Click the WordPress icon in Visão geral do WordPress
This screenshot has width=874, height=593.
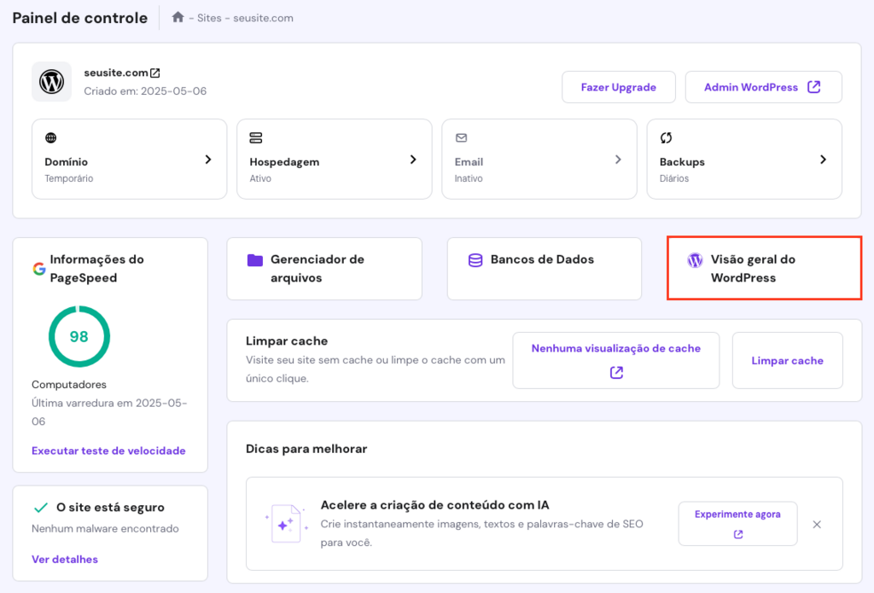(694, 260)
